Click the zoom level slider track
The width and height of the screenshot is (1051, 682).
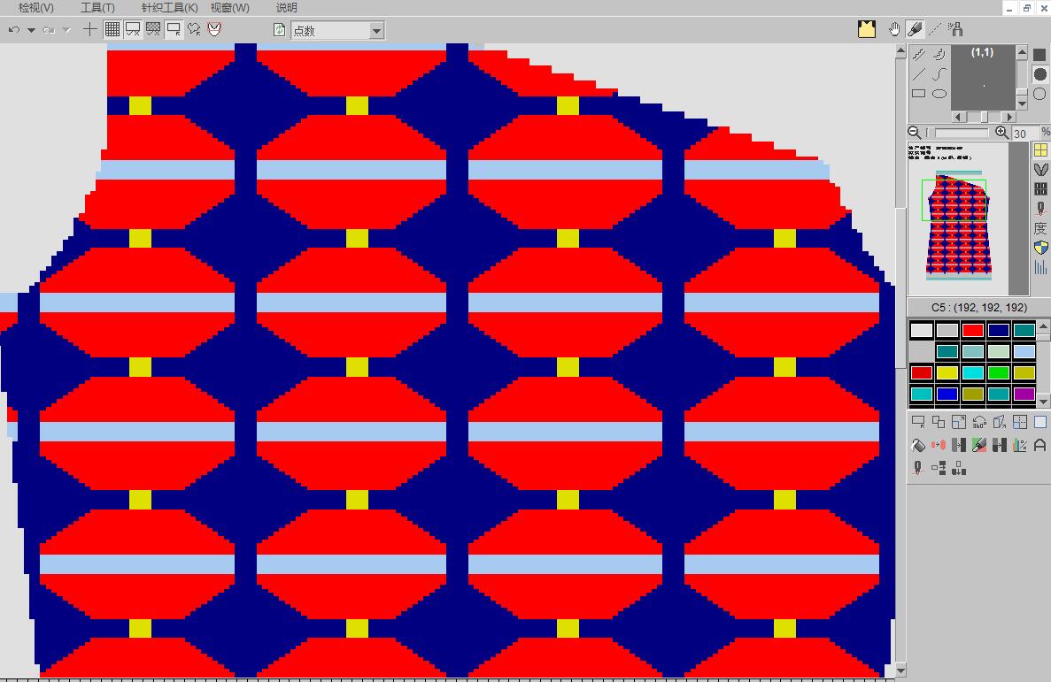[x=959, y=133]
